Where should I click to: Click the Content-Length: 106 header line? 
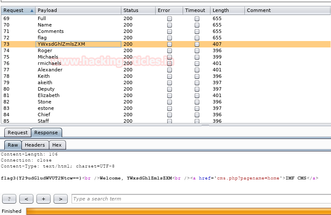coord(29,154)
